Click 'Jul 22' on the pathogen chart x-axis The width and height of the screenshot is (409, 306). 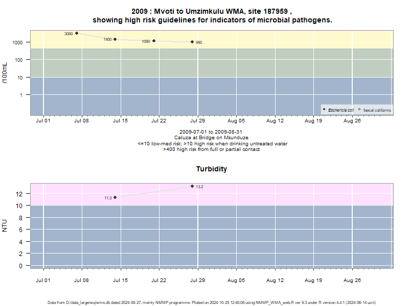158,121
